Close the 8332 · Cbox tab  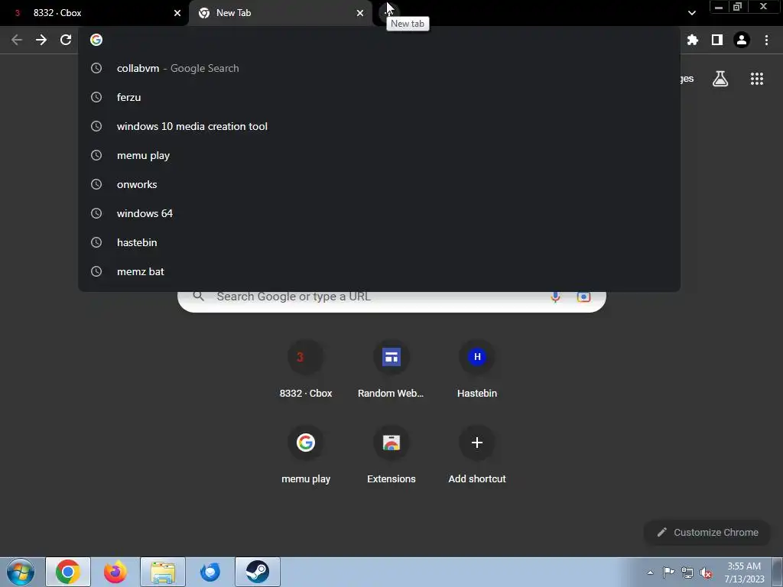(177, 13)
